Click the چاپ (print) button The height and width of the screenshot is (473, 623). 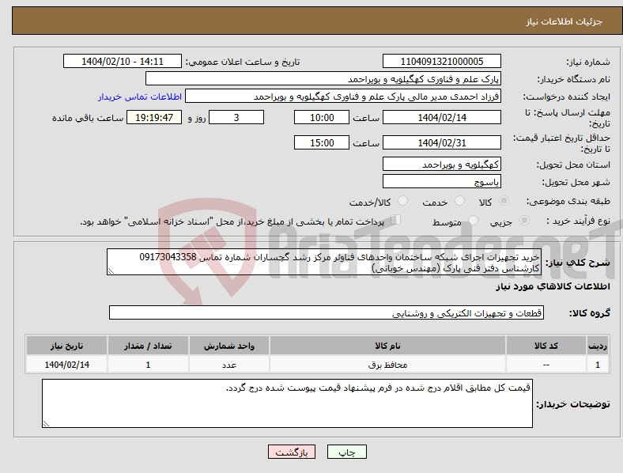pos(346,452)
